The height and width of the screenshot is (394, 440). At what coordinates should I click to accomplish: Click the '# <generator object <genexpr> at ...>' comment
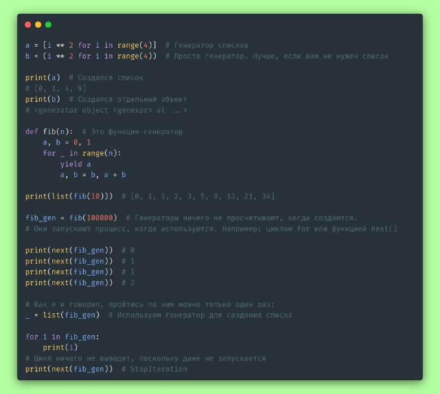pyautogui.click(x=106, y=110)
